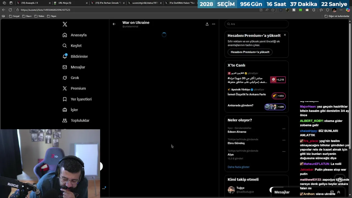Open Tuğçe's profile avatar
This screenshot has width=352, height=198.
(231, 190)
